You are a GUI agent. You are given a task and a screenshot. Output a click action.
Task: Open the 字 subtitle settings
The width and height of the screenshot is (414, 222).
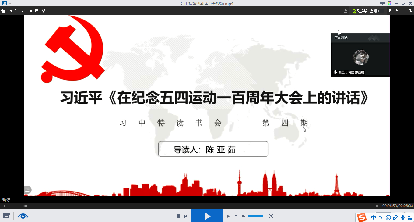pos(404,11)
